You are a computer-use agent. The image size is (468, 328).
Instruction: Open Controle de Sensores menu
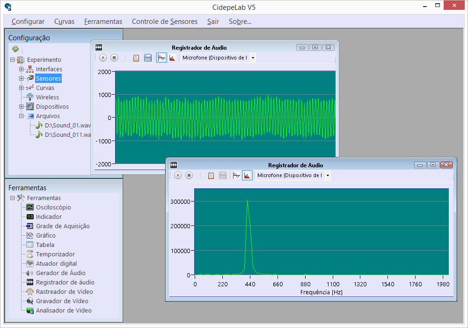click(x=165, y=22)
